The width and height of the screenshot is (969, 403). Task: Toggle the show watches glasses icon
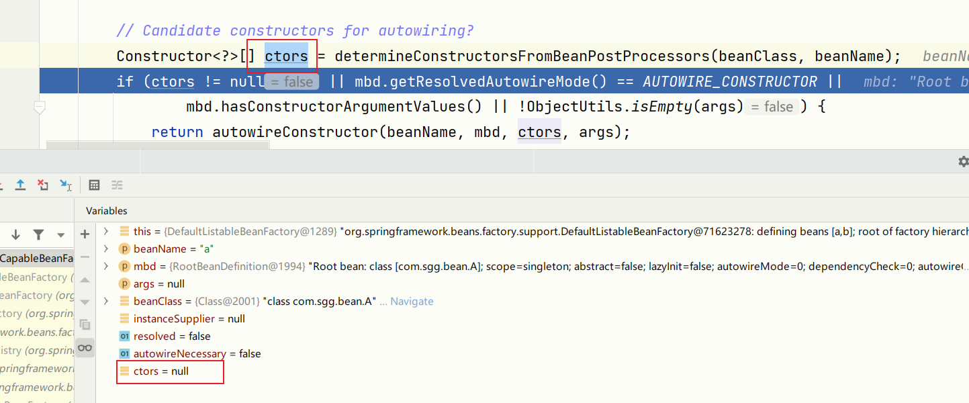point(85,347)
